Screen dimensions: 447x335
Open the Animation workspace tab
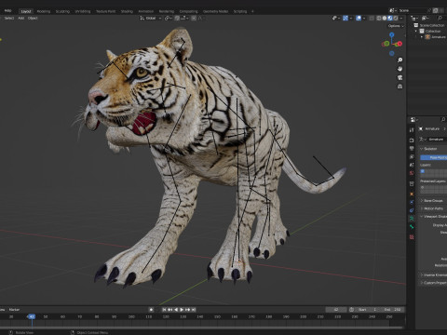pyautogui.click(x=146, y=11)
